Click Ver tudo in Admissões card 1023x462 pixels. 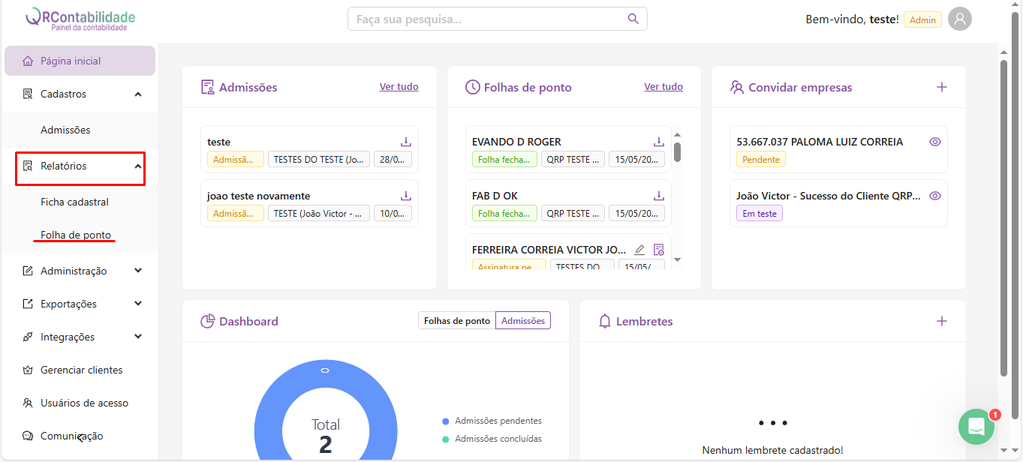(x=399, y=87)
